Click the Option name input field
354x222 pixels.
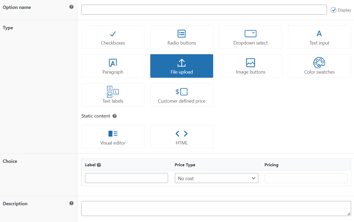pos(204,10)
